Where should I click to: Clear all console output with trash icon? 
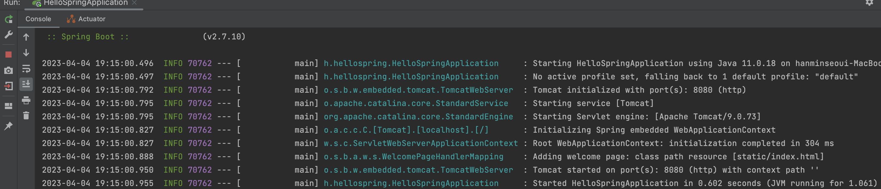[26, 115]
